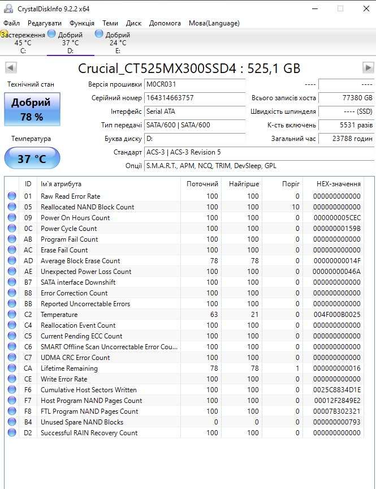
Task: Open the Теми menu
Action: click(x=110, y=23)
